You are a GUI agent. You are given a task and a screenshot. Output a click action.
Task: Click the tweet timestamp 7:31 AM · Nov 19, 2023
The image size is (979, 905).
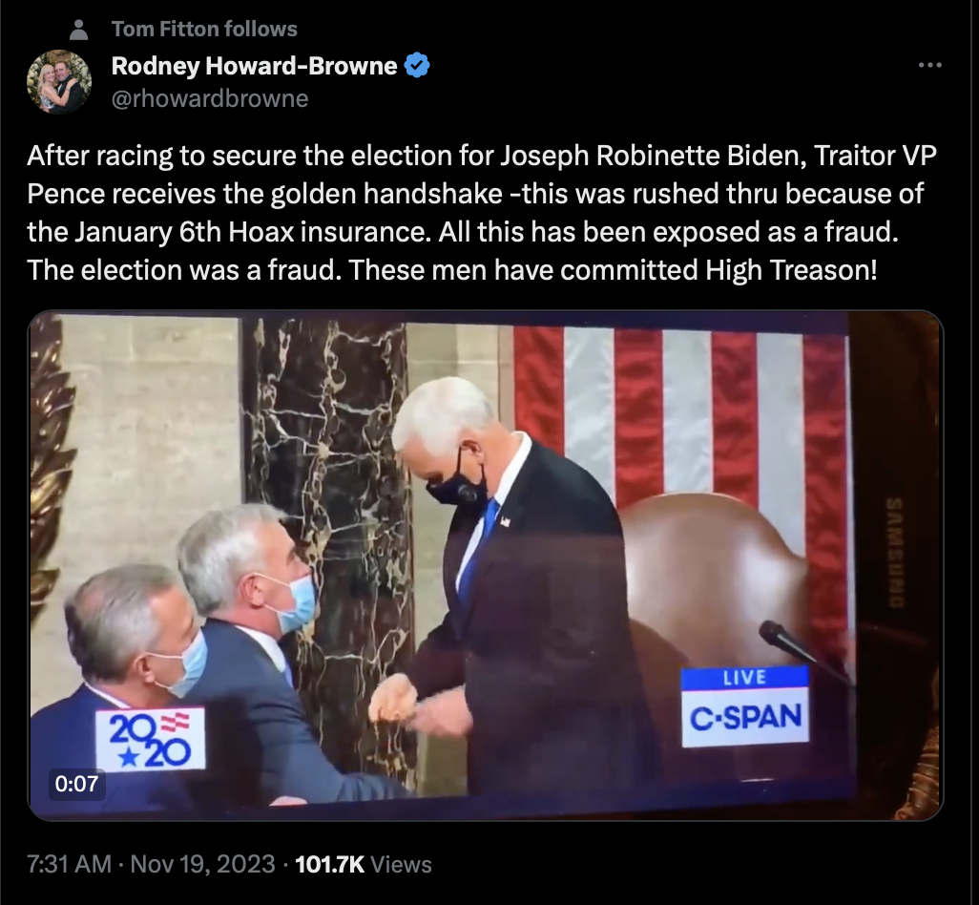pos(151,864)
